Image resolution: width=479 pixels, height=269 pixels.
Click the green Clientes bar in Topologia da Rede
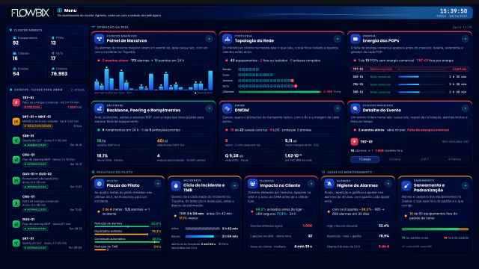pos(280,92)
